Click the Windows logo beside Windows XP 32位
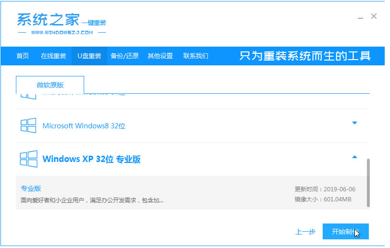The image size is (390, 248). [x=28, y=159]
